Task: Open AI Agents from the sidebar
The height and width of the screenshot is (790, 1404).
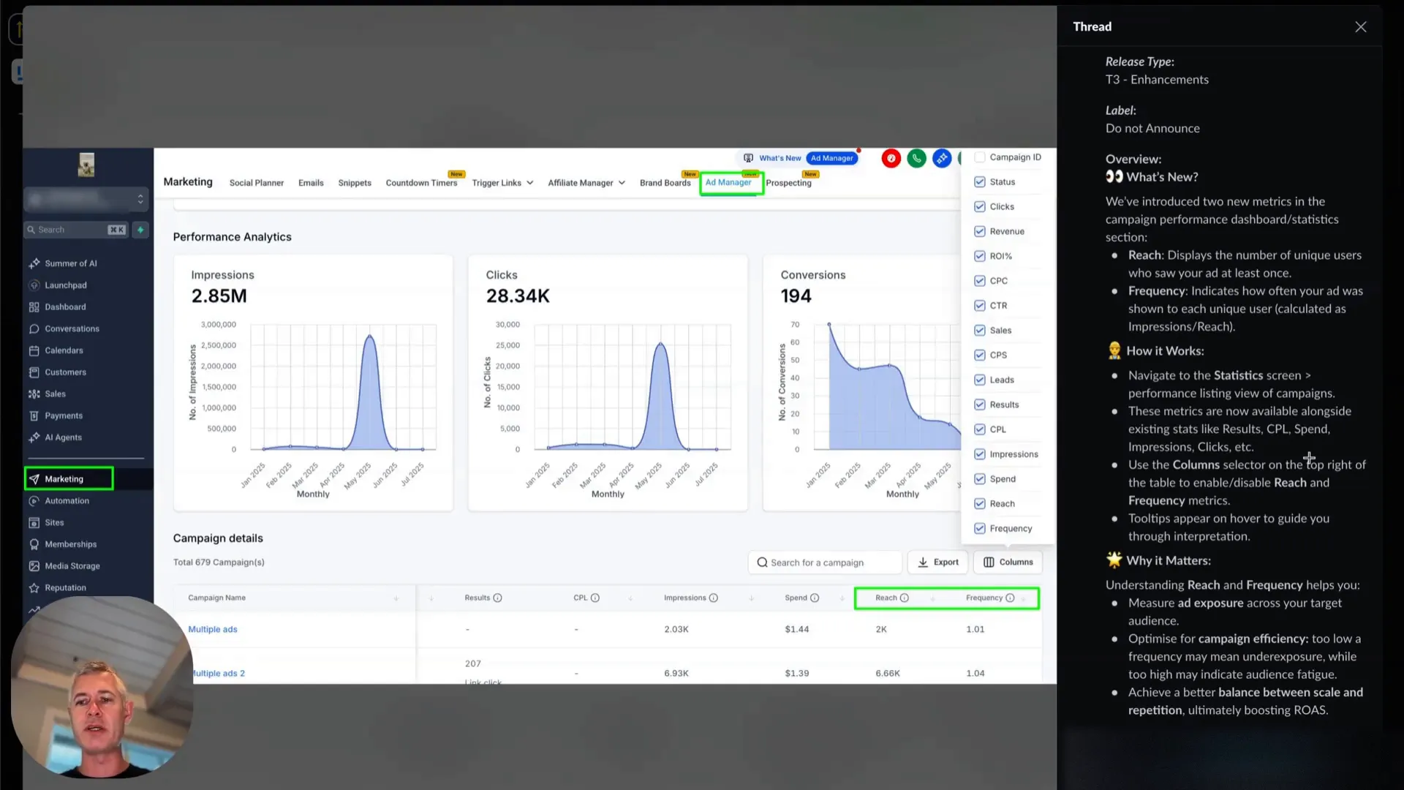Action: [x=63, y=437]
